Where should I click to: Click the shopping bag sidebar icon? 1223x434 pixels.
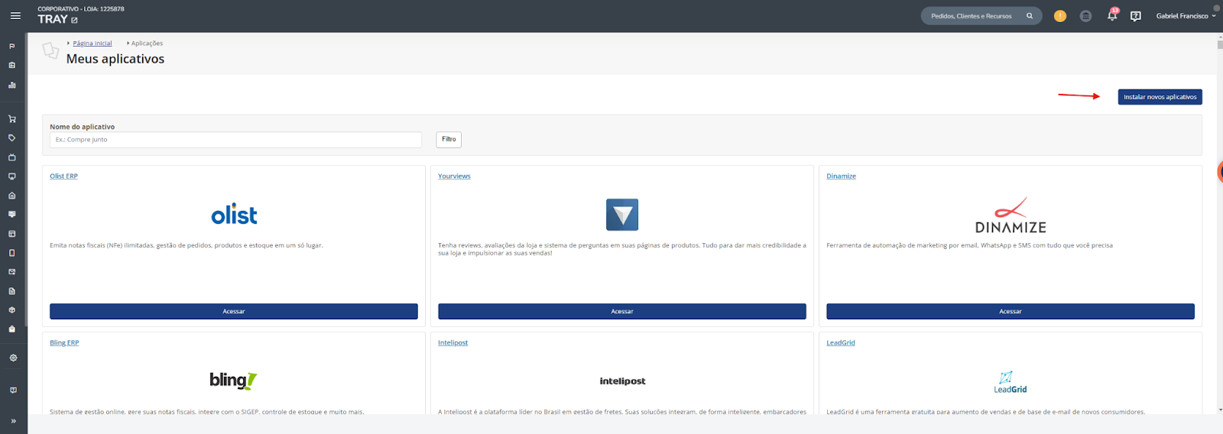click(11, 329)
